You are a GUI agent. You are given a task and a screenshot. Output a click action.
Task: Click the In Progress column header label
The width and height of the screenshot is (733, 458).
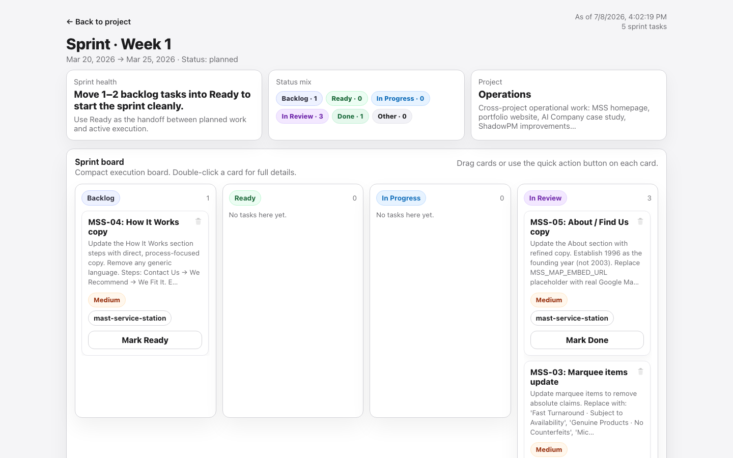401,198
